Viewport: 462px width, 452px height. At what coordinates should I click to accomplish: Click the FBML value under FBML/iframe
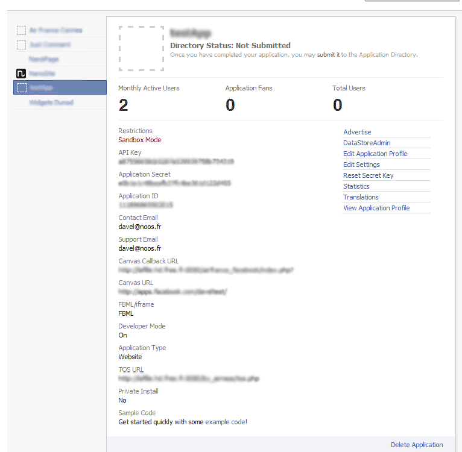126,313
